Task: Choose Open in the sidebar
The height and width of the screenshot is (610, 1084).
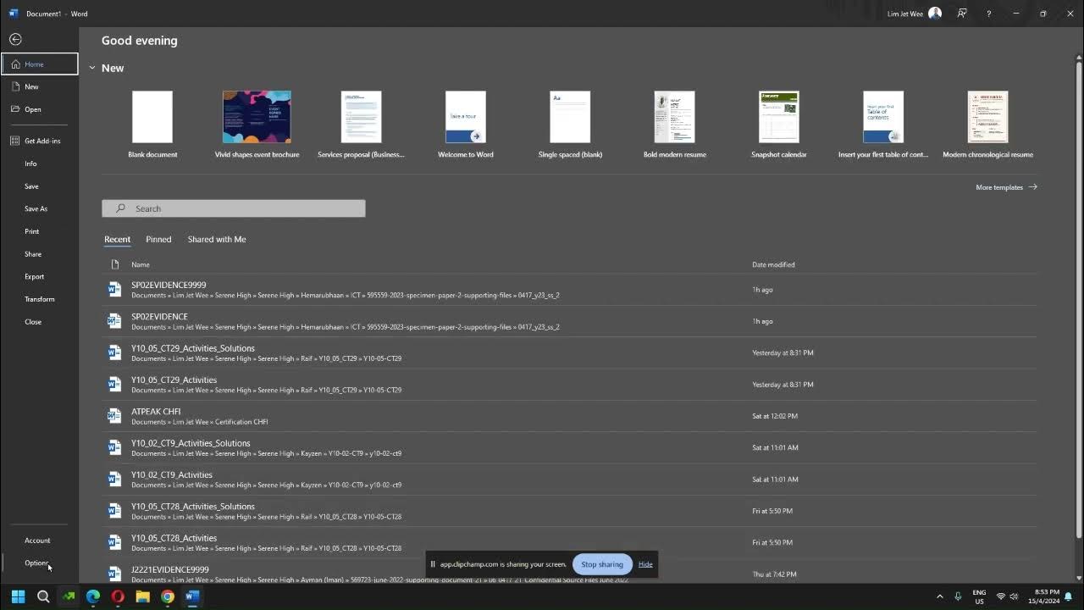Action: coord(40,109)
